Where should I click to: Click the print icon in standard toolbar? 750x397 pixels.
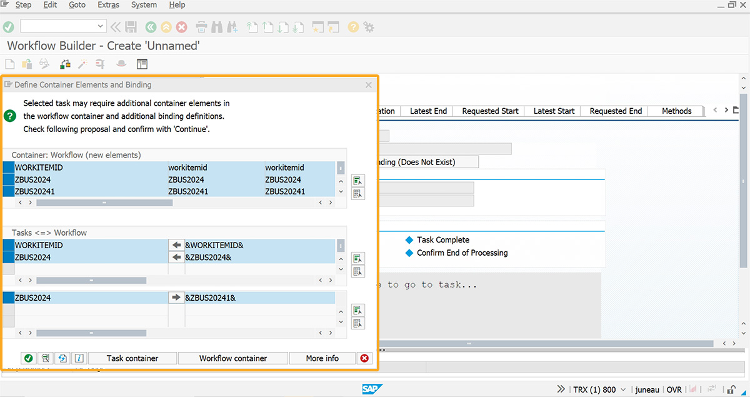(x=201, y=27)
